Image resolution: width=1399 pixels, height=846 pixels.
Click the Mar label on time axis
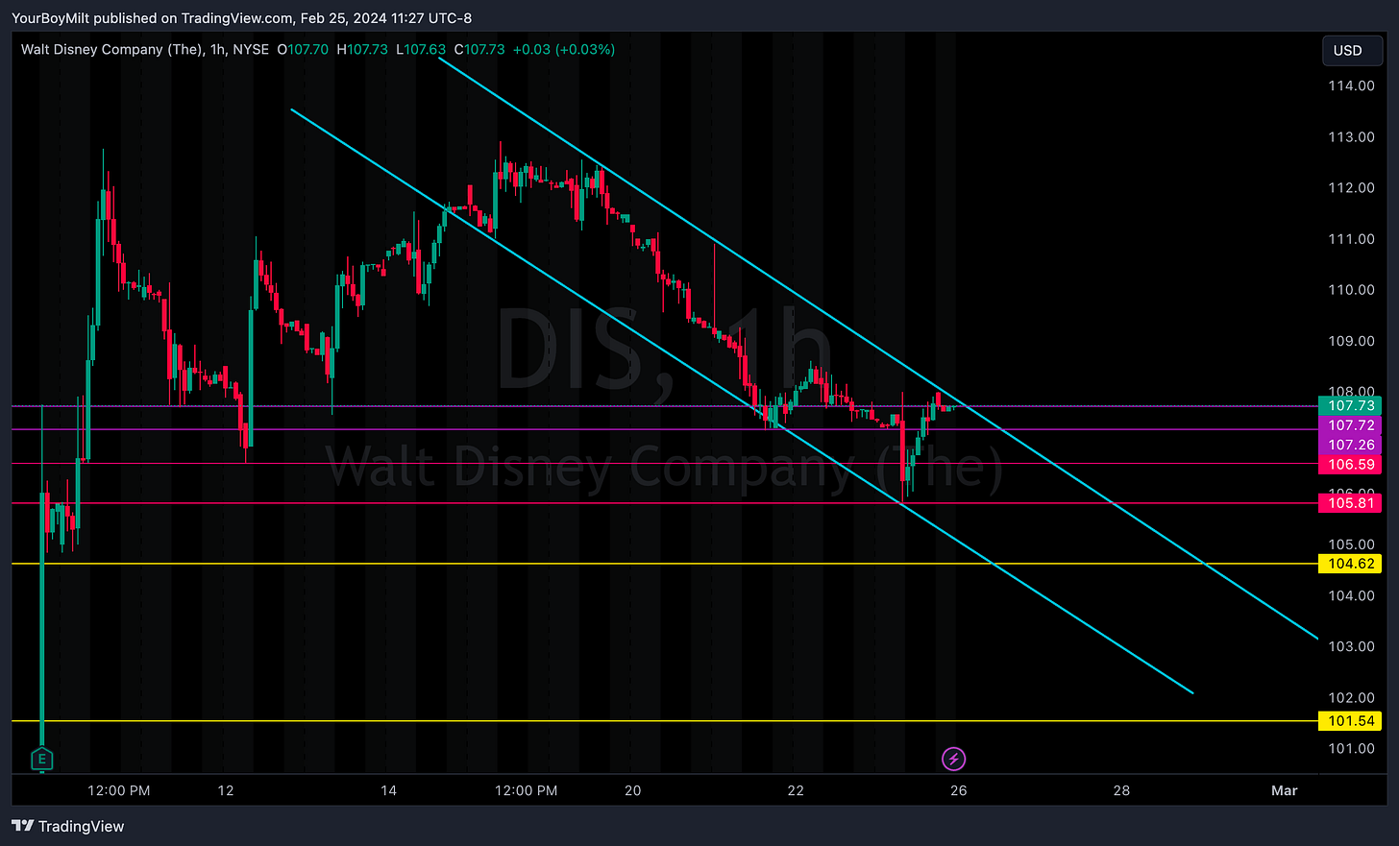point(1284,790)
